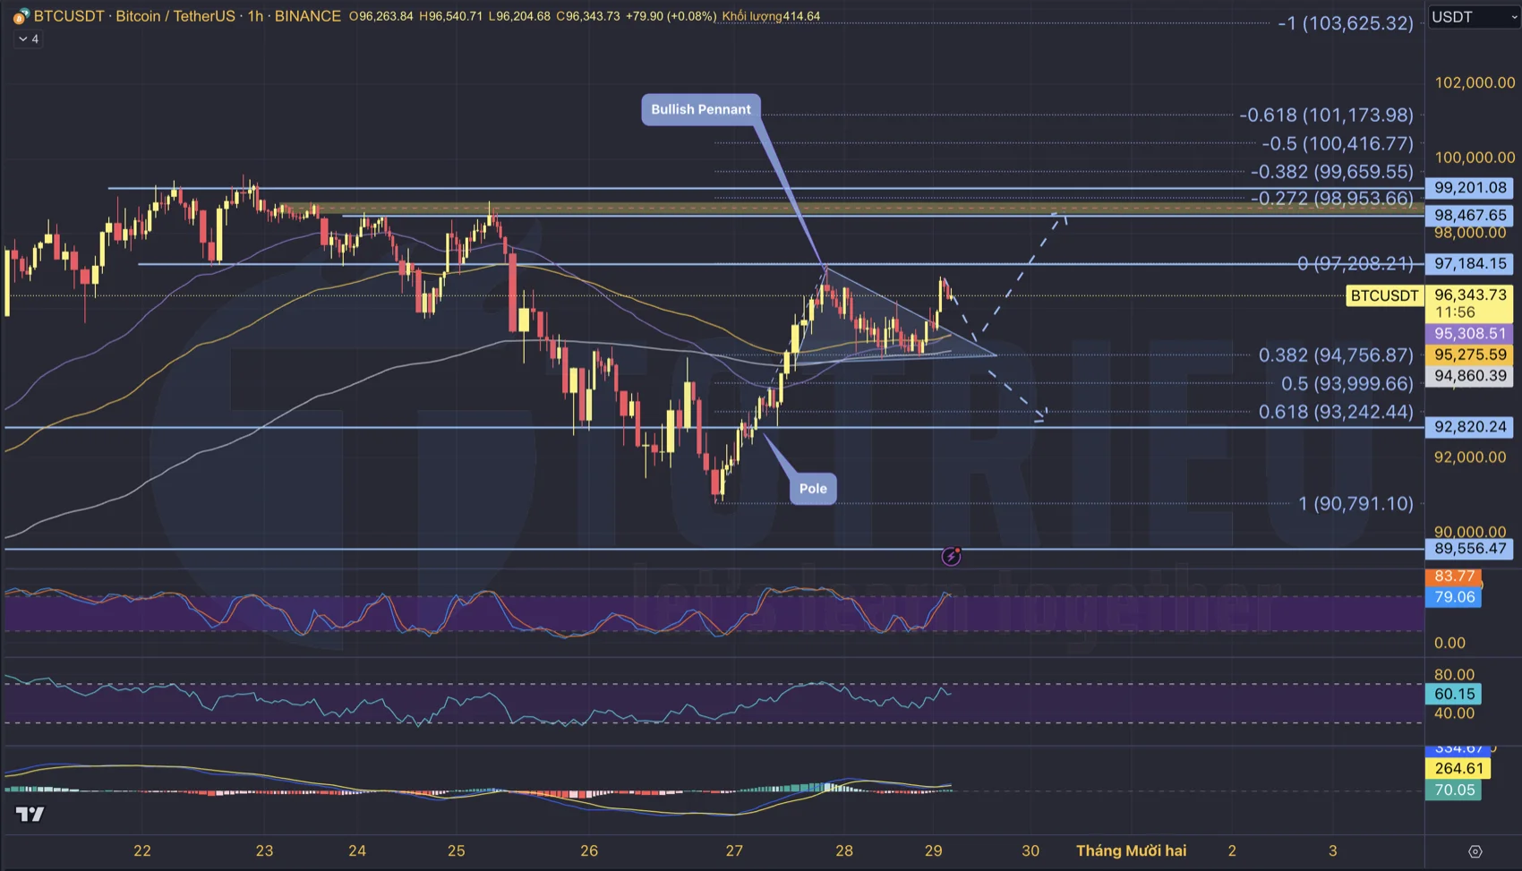This screenshot has height=871, width=1522.
Task: Click date 28 on the time axis
Action: (844, 850)
